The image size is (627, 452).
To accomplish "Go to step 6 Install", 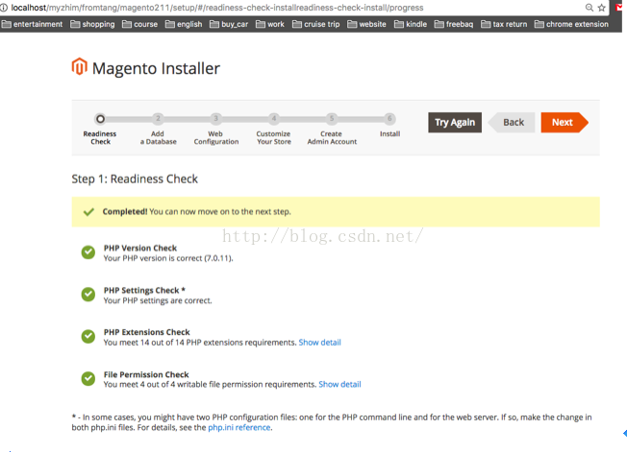I will click(x=389, y=118).
